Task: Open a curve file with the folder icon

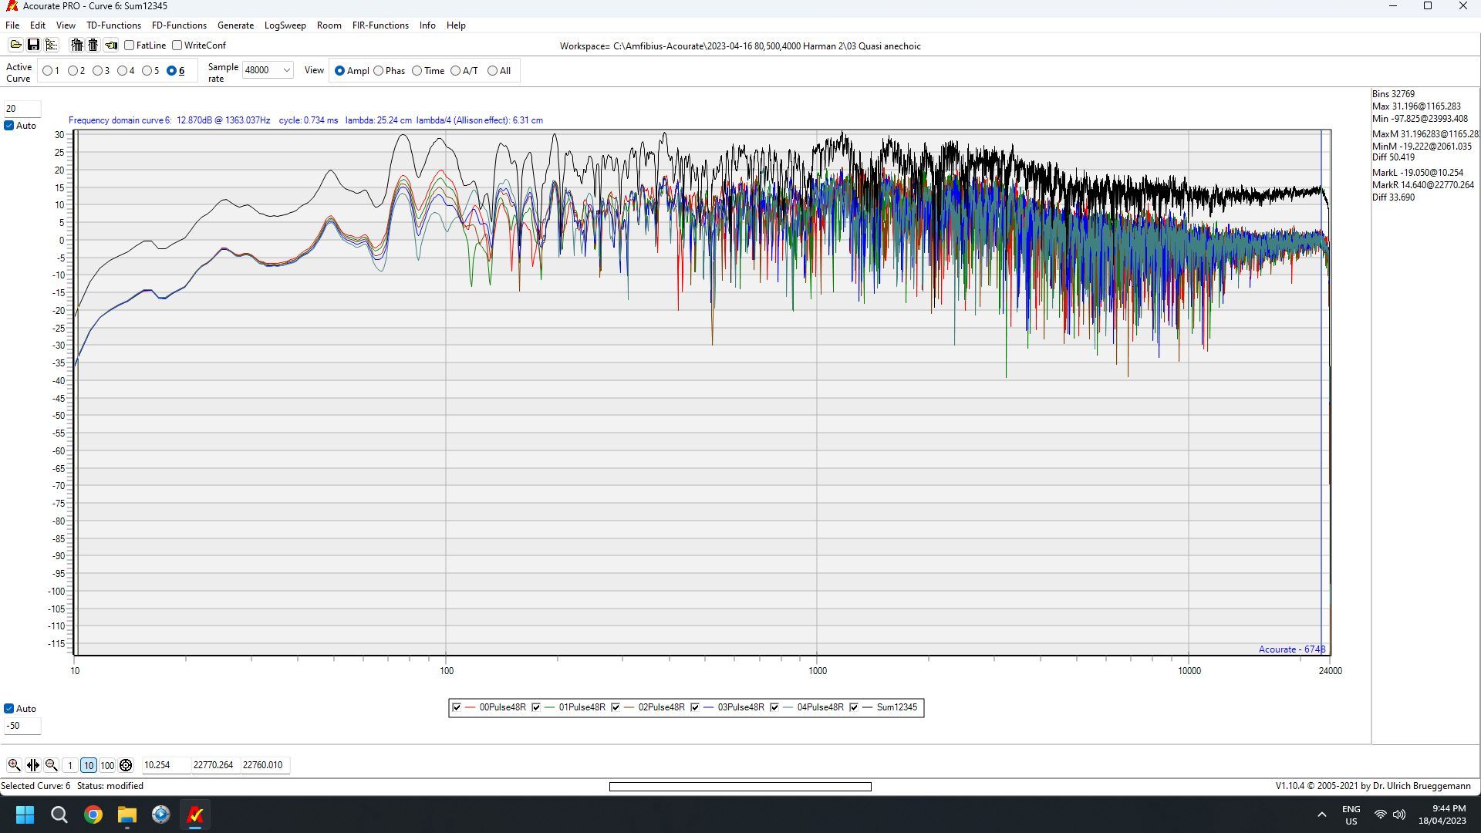Action: point(15,45)
